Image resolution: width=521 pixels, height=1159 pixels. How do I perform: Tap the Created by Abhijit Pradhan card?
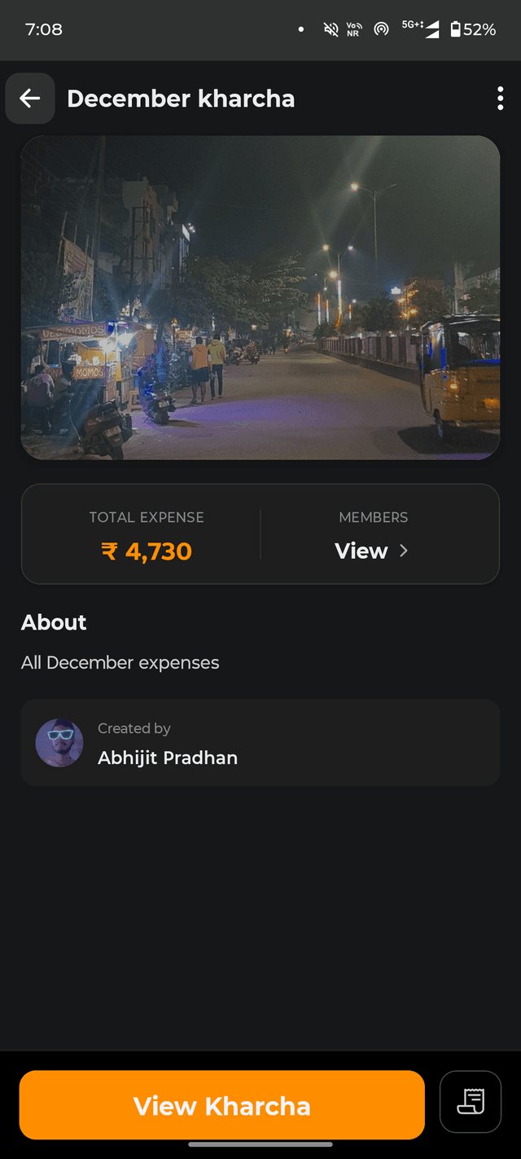click(260, 742)
